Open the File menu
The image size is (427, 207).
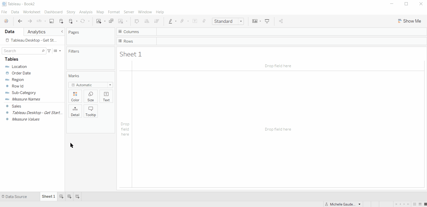click(4, 12)
